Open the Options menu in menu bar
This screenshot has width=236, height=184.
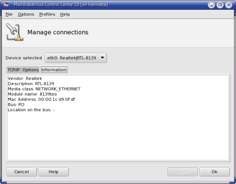click(26, 14)
